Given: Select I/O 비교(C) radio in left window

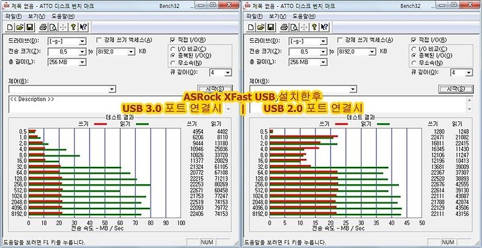Looking at the screenshot, I should (173, 49).
